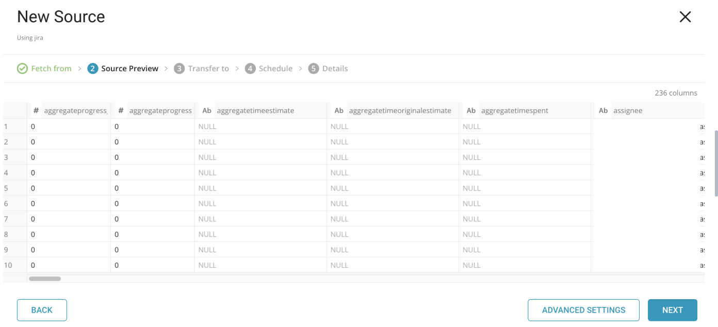This screenshot has height=327, width=718.
Task: Return to the Fetch from step
Action: [x=51, y=69]
